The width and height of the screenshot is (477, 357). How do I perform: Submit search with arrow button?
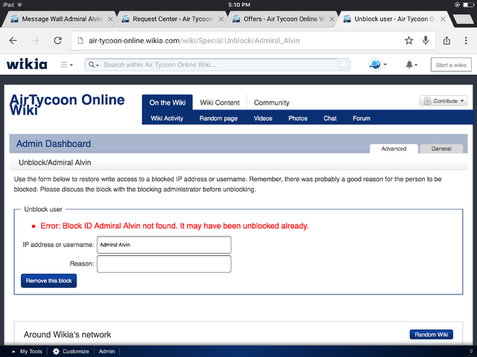[x=343, y=65]
